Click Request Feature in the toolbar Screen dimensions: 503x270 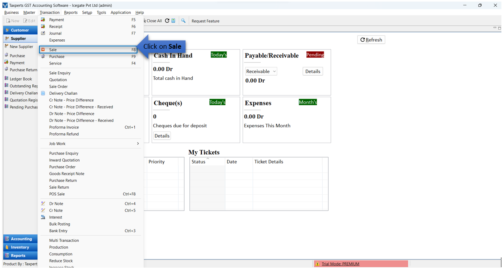pos(206,21)
